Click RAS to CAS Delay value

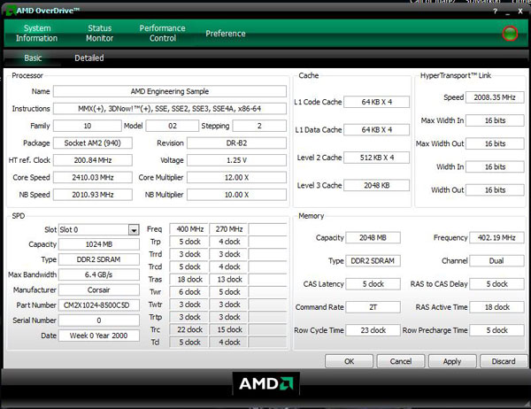496,284
